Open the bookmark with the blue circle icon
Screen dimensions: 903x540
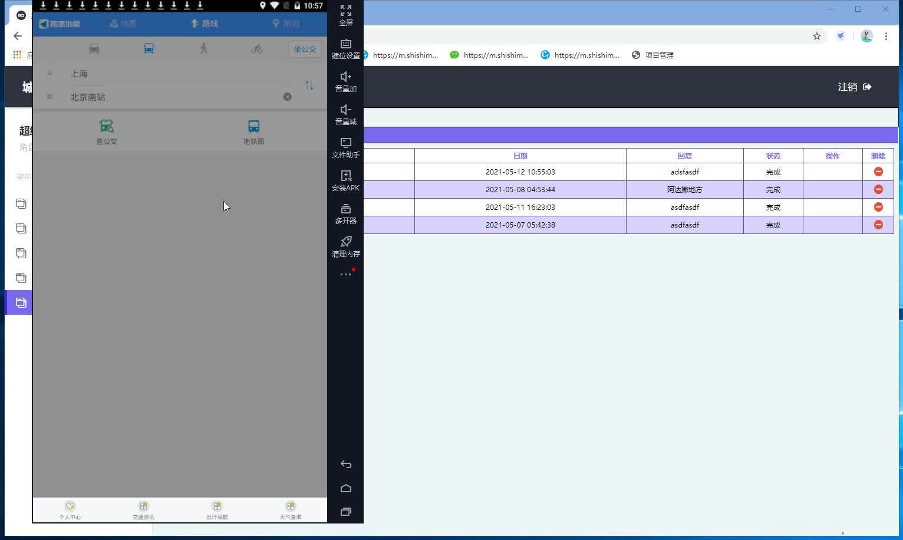(580, 55)
